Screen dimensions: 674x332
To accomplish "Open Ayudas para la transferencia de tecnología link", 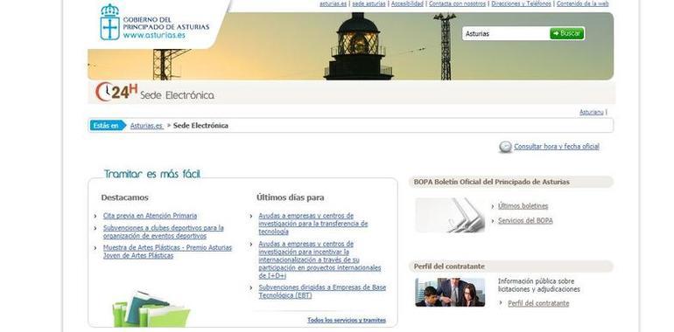I will tap(313, 224).
